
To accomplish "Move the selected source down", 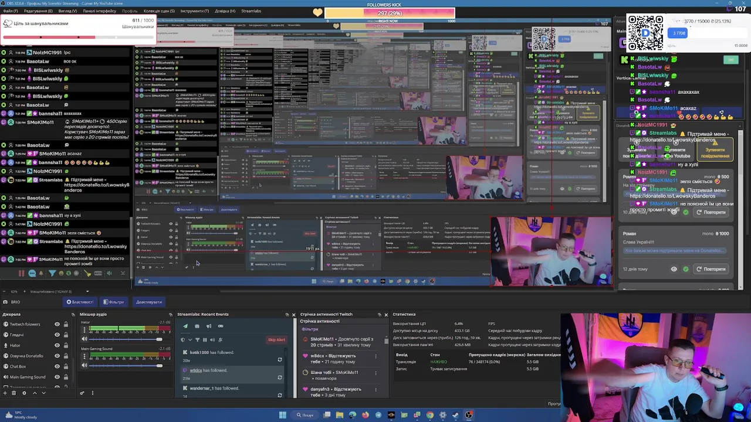I will tap(43, 393).
